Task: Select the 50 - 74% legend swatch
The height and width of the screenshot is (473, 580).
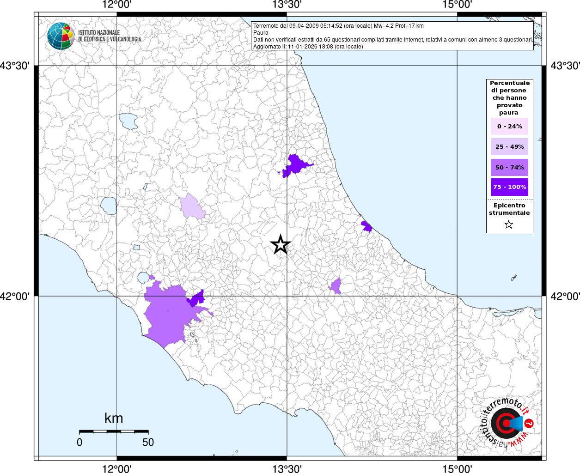Action: tap(509, 167)
